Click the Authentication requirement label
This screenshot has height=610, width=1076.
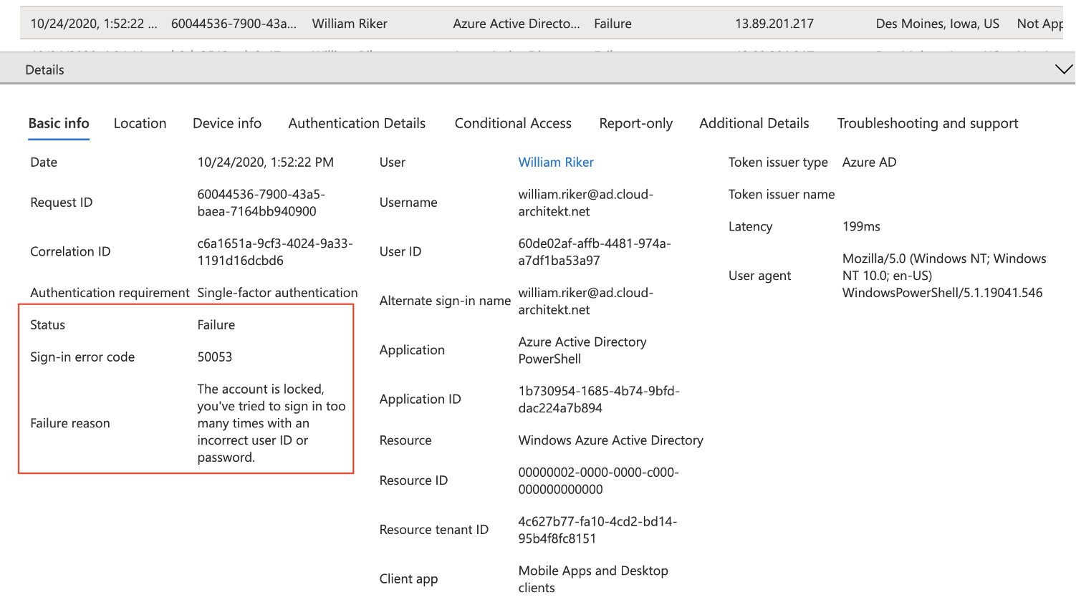point(110,293)
